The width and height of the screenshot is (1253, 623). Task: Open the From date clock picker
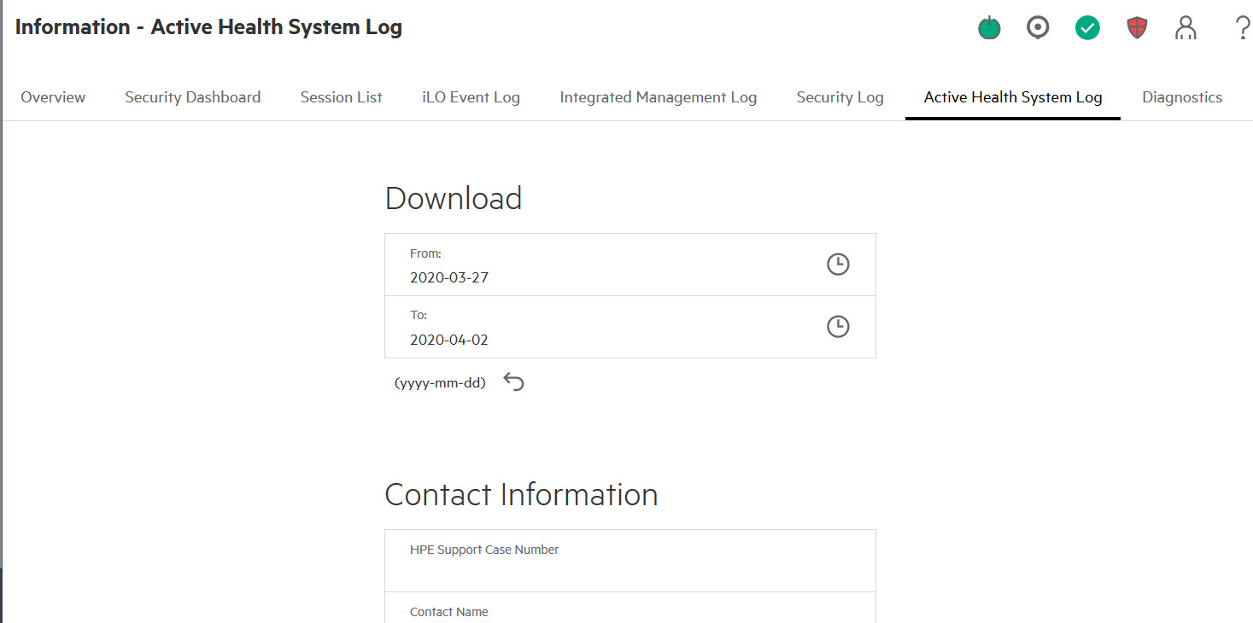tap(838, 265)
